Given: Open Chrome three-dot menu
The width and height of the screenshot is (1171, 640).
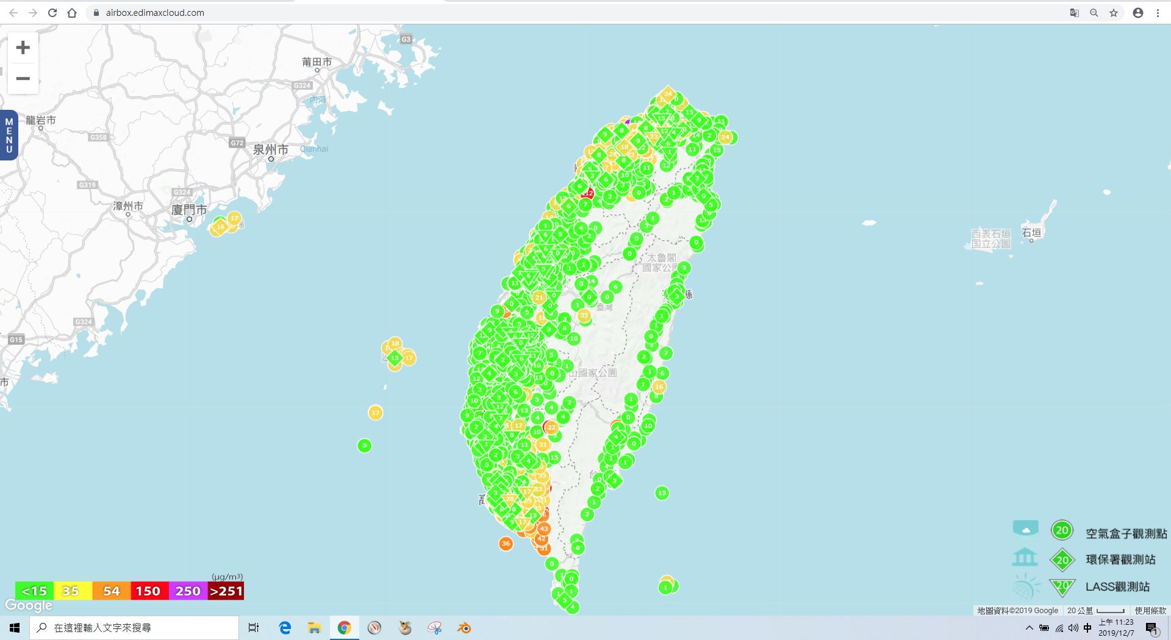Looking at the screenshot, I should (x=1158, y=13).
